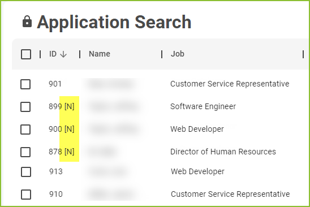Click the Application Search page title
Viewport: 310px width, 207px height.
point(114,22)
